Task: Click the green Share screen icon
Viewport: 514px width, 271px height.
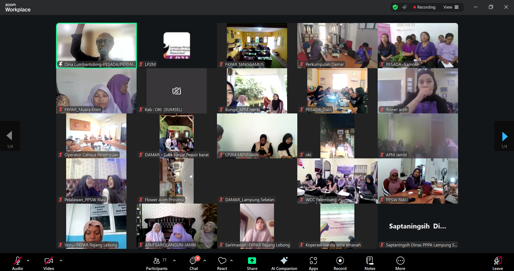Action: click(x=252, y=261)
